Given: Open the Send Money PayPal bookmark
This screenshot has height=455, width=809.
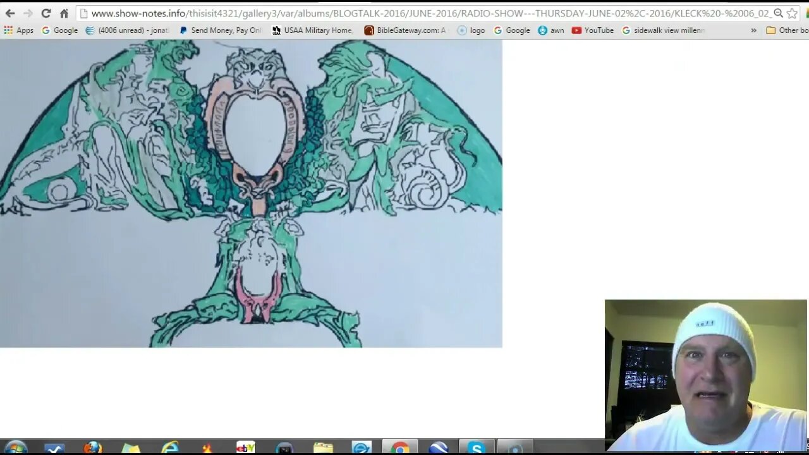Looking at the screenshot, I should click(x=220, y=30).
